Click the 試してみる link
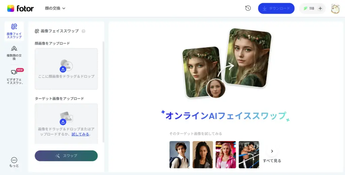The width and height of the screenshot is (345, 175). click(x=80, y=134)
